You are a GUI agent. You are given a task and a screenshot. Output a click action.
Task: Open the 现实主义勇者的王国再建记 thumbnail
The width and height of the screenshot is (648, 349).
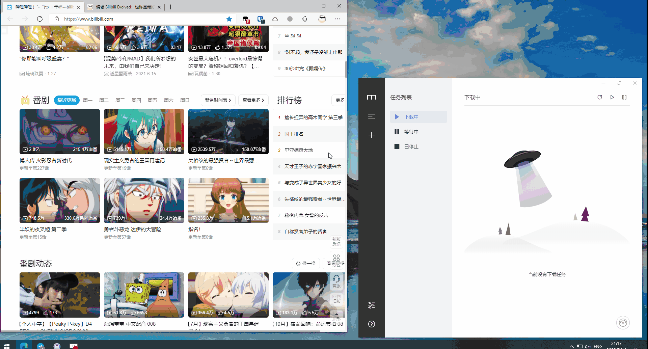pyautogui.click(x=144, y=132)
